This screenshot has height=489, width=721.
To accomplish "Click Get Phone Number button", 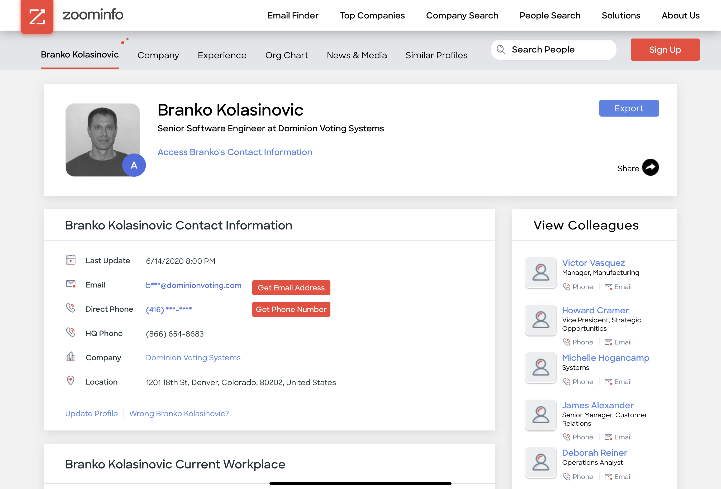I will point(291,309).
